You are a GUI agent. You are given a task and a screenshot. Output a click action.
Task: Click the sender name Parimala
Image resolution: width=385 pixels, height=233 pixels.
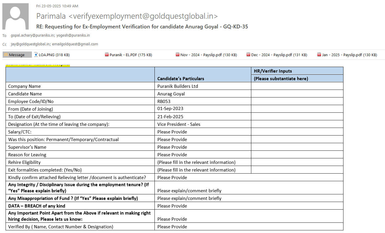51,16
